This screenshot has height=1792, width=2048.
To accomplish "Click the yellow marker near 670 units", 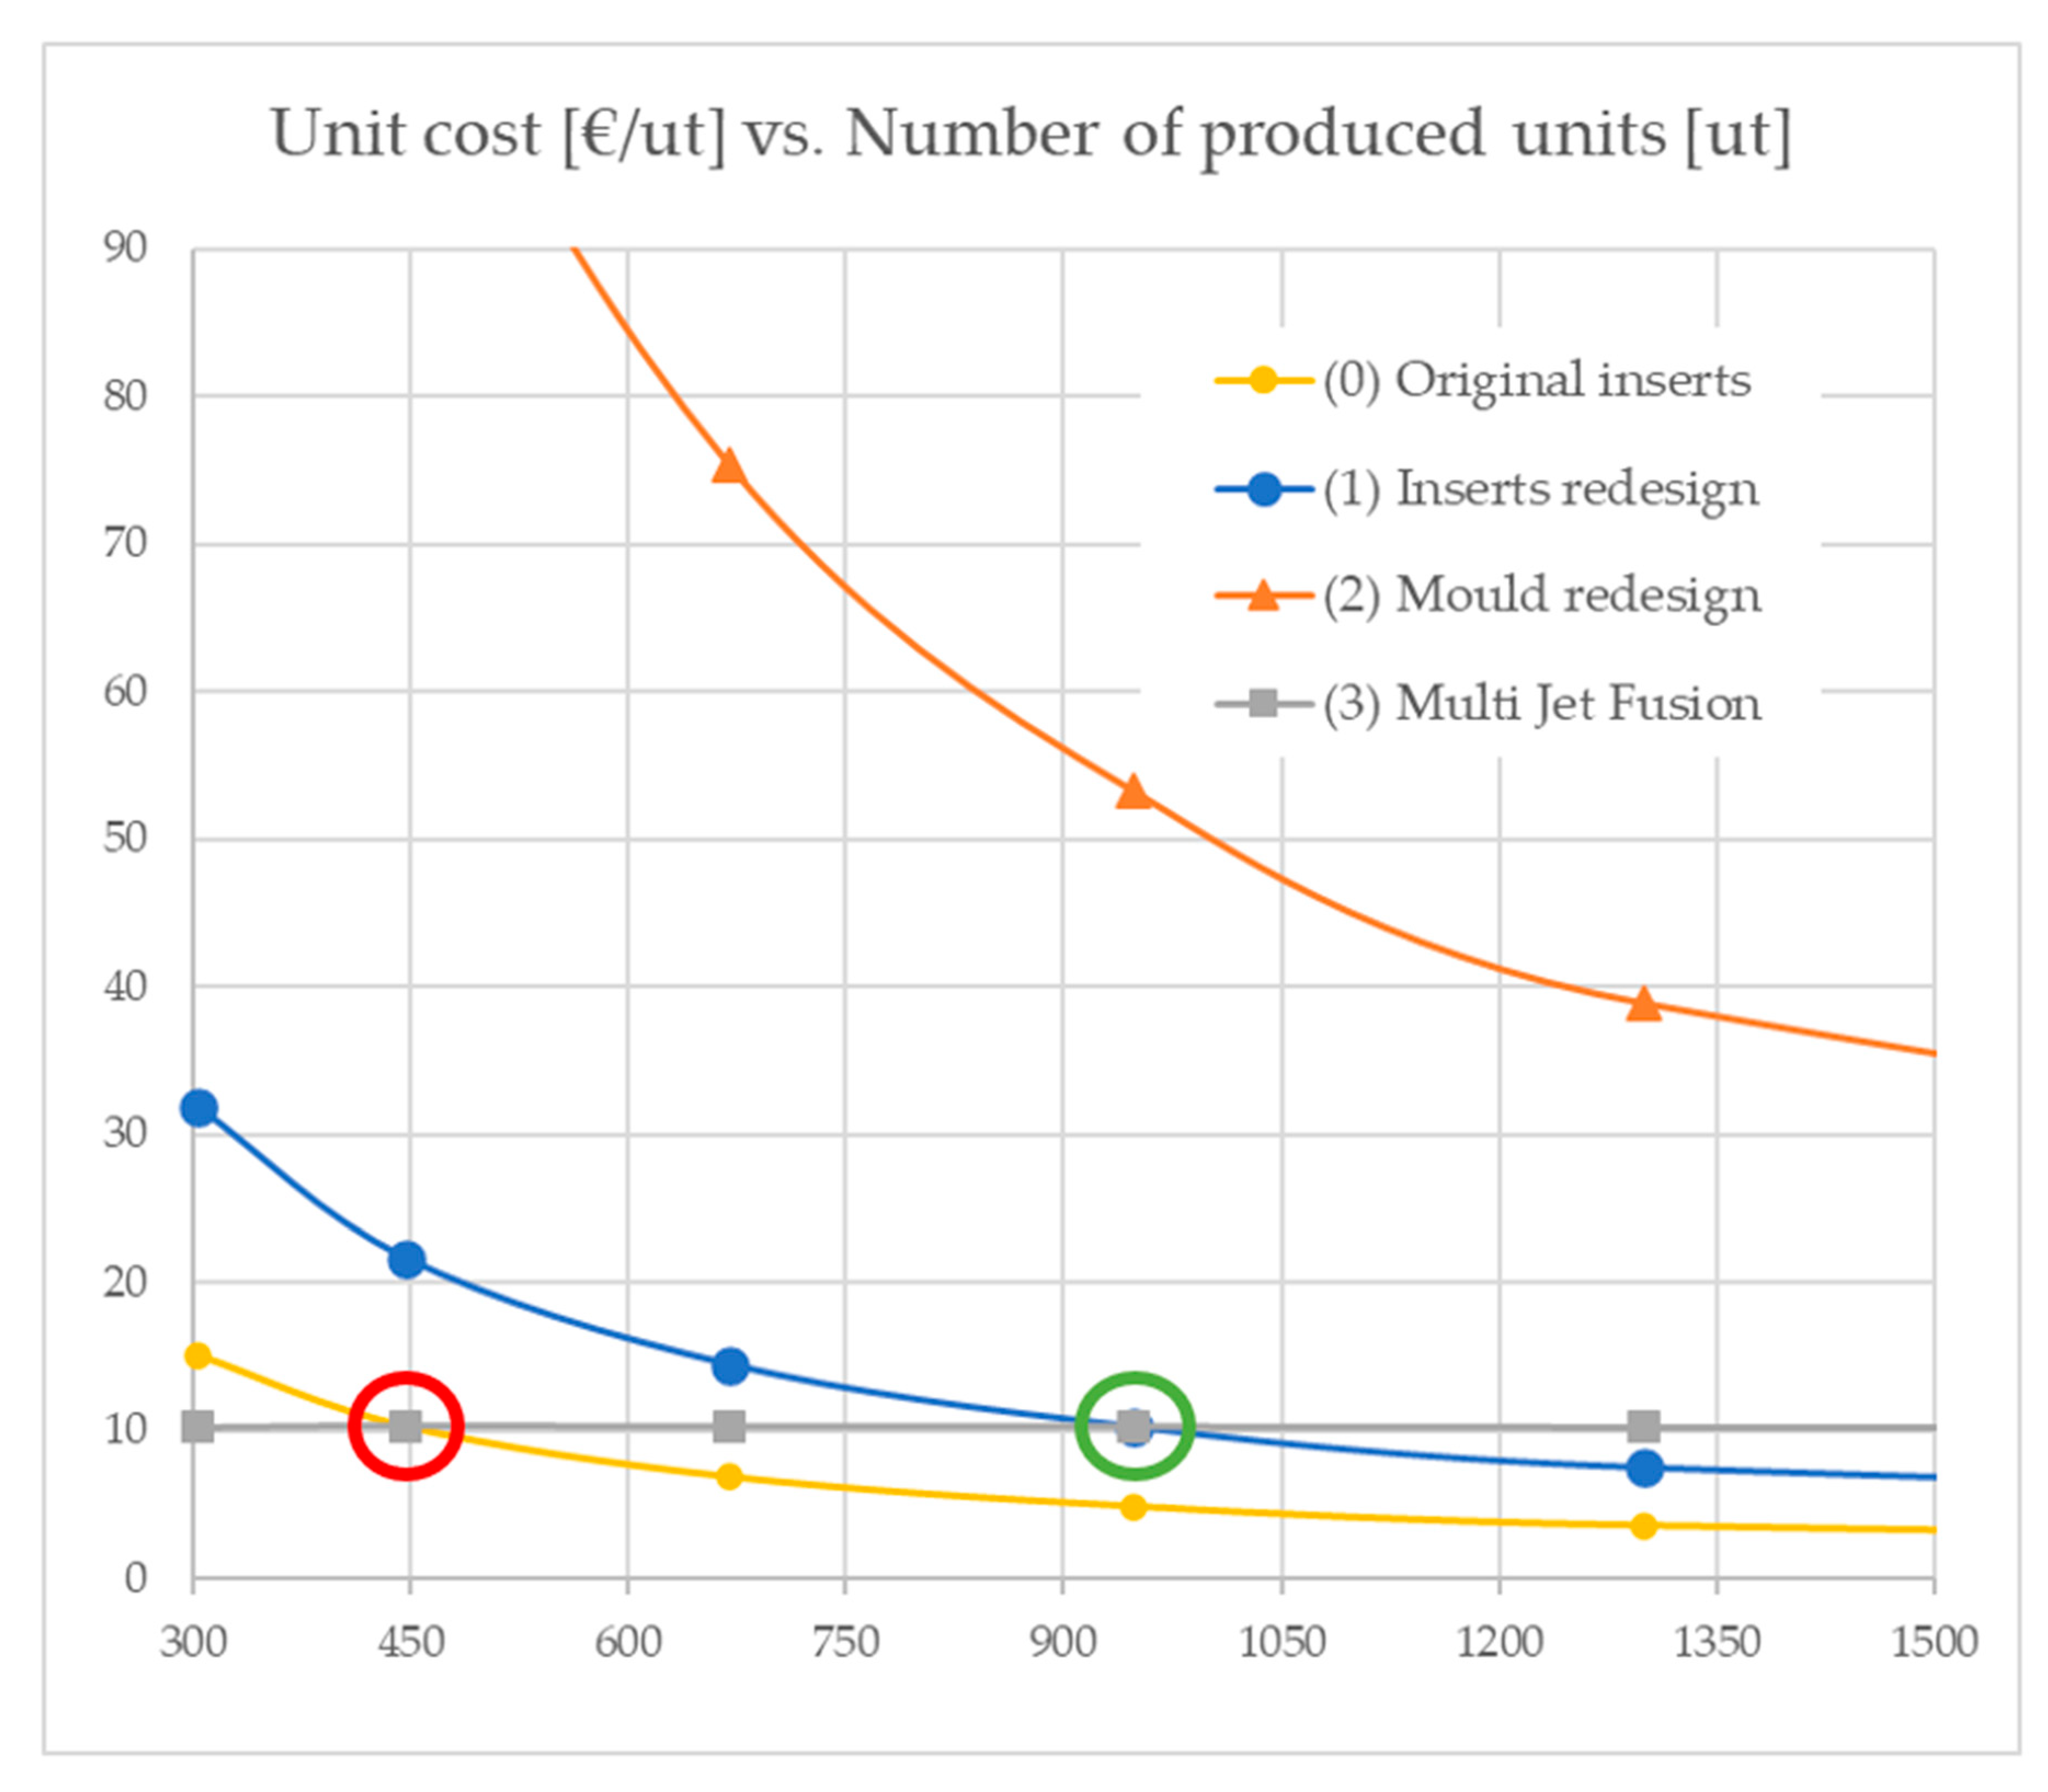I will pyautogui.click(x=730, y=1477).
